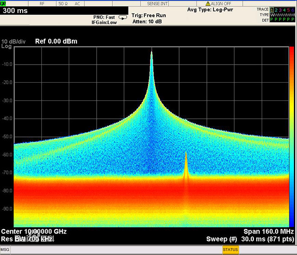Screen dimensions: 297x255
Task: Click the small orange spur signal peak
Action: point(186,154)
